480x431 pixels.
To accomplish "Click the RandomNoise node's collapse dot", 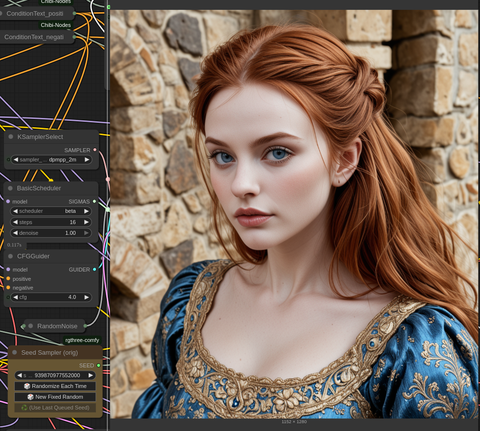I will [30, 326].
